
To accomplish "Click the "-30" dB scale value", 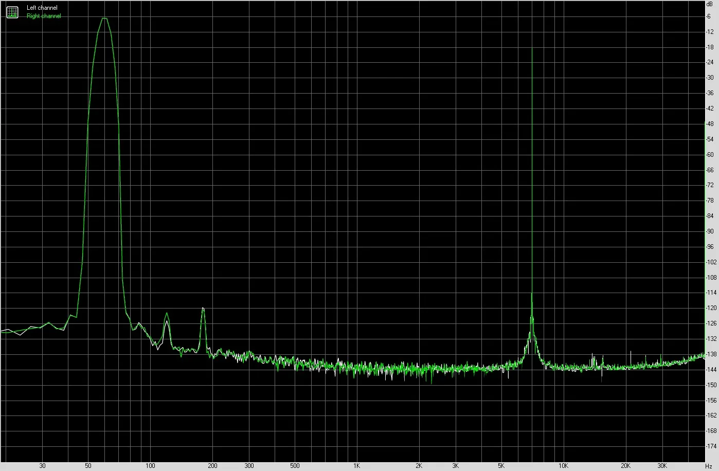I will 710,78.
